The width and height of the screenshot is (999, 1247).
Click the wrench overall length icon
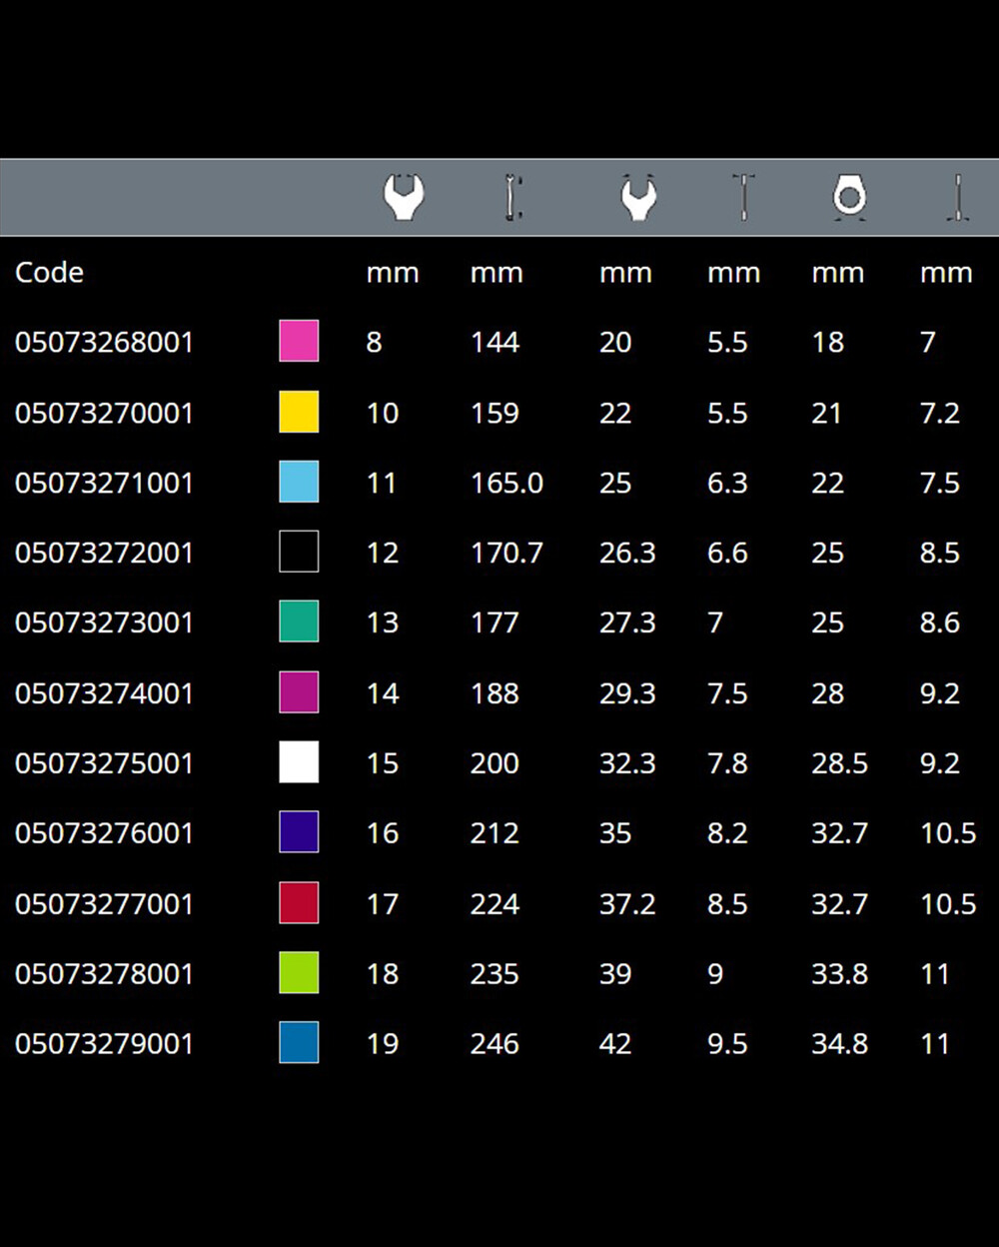tap(513, 197)
